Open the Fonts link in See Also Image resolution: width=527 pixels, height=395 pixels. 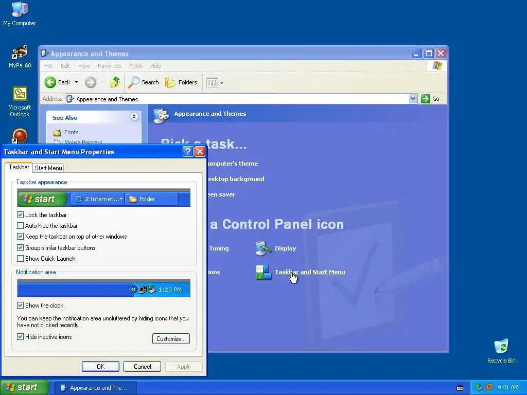point(71,132)
